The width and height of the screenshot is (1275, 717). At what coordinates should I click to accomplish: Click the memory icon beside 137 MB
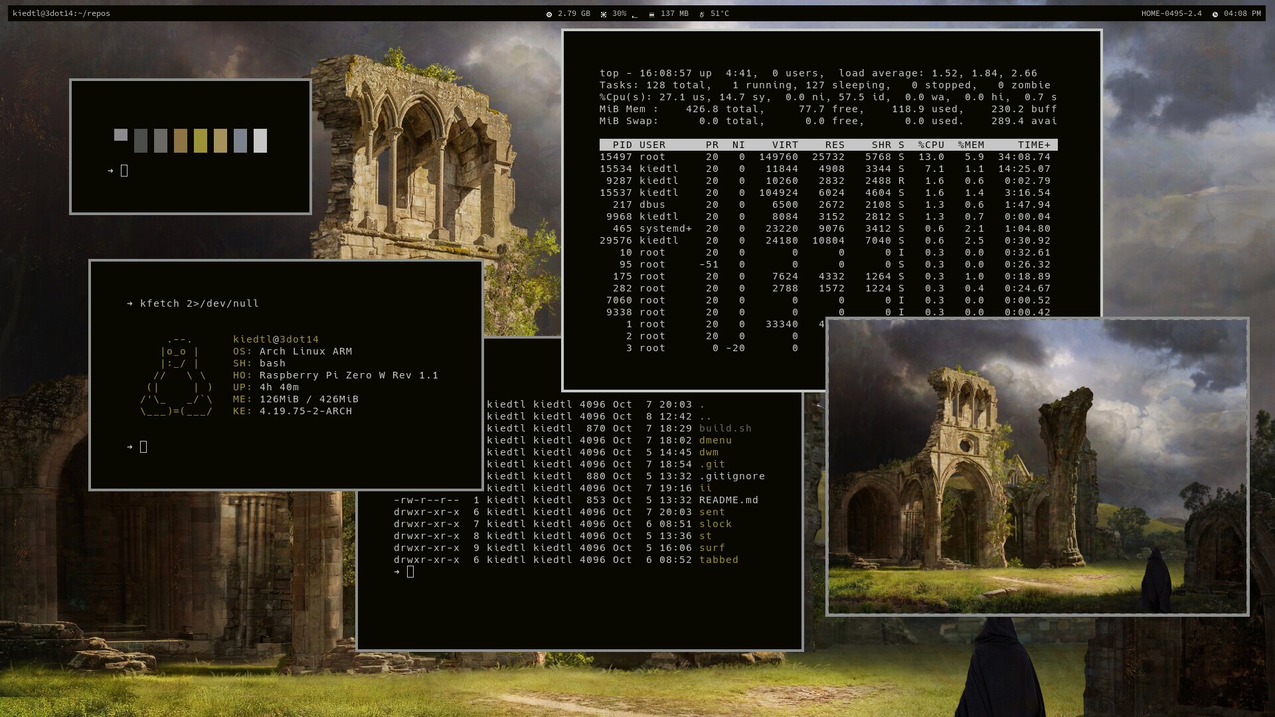[x=651, y=14]
